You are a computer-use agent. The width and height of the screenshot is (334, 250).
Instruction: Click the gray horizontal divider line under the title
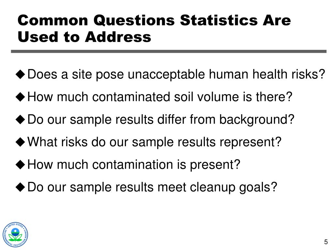[169, 51]
